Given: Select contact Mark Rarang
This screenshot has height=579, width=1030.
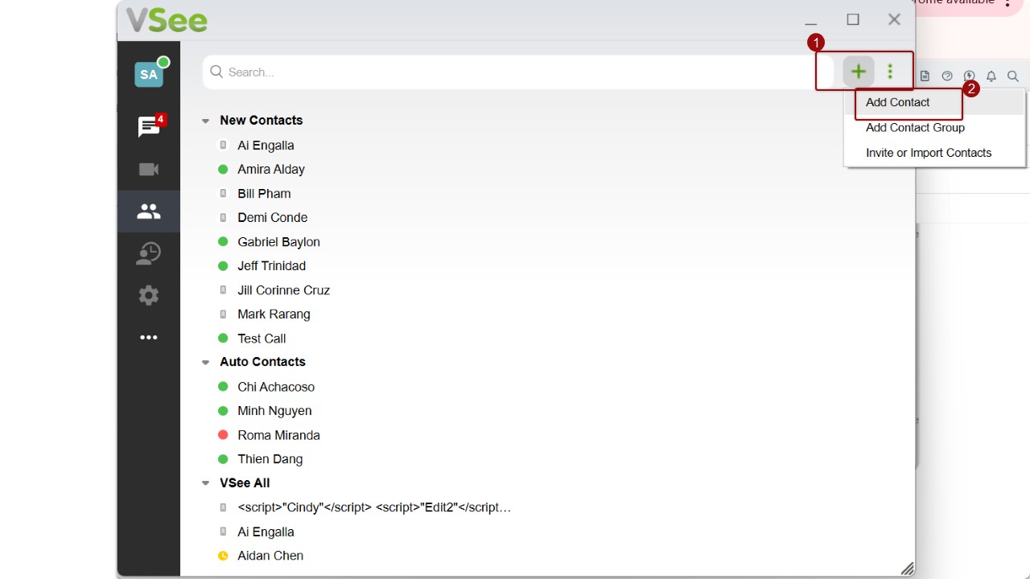Looking at the screenshot, I should 274,314.
